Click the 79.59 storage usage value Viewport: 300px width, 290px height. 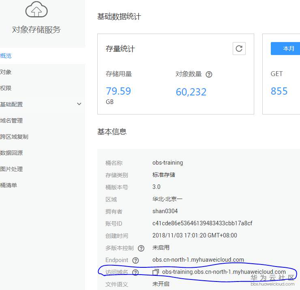(x=118, y=91)
